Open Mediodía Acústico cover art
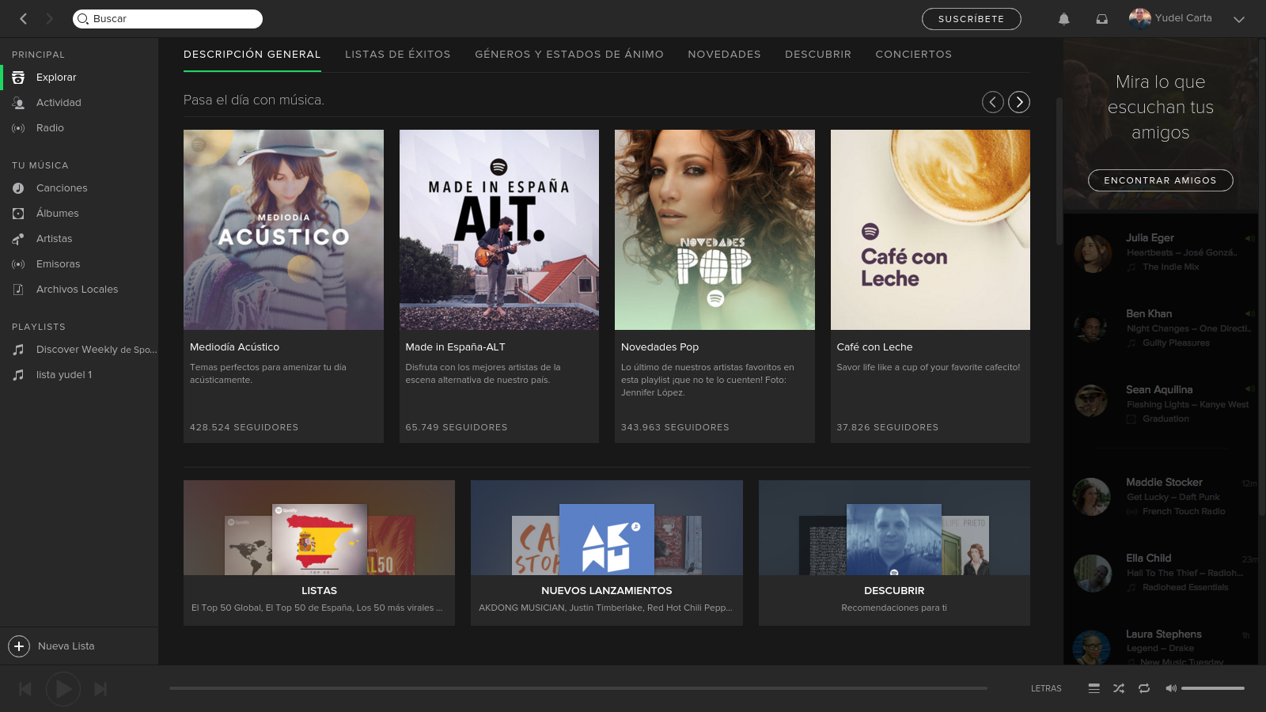The image size is (1266, 712). tap(283, 229)
